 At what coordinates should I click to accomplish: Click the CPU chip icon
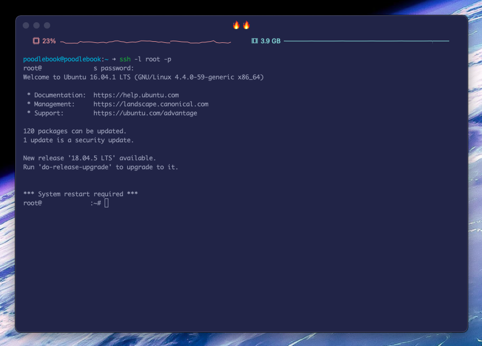[x=36, y=41]
